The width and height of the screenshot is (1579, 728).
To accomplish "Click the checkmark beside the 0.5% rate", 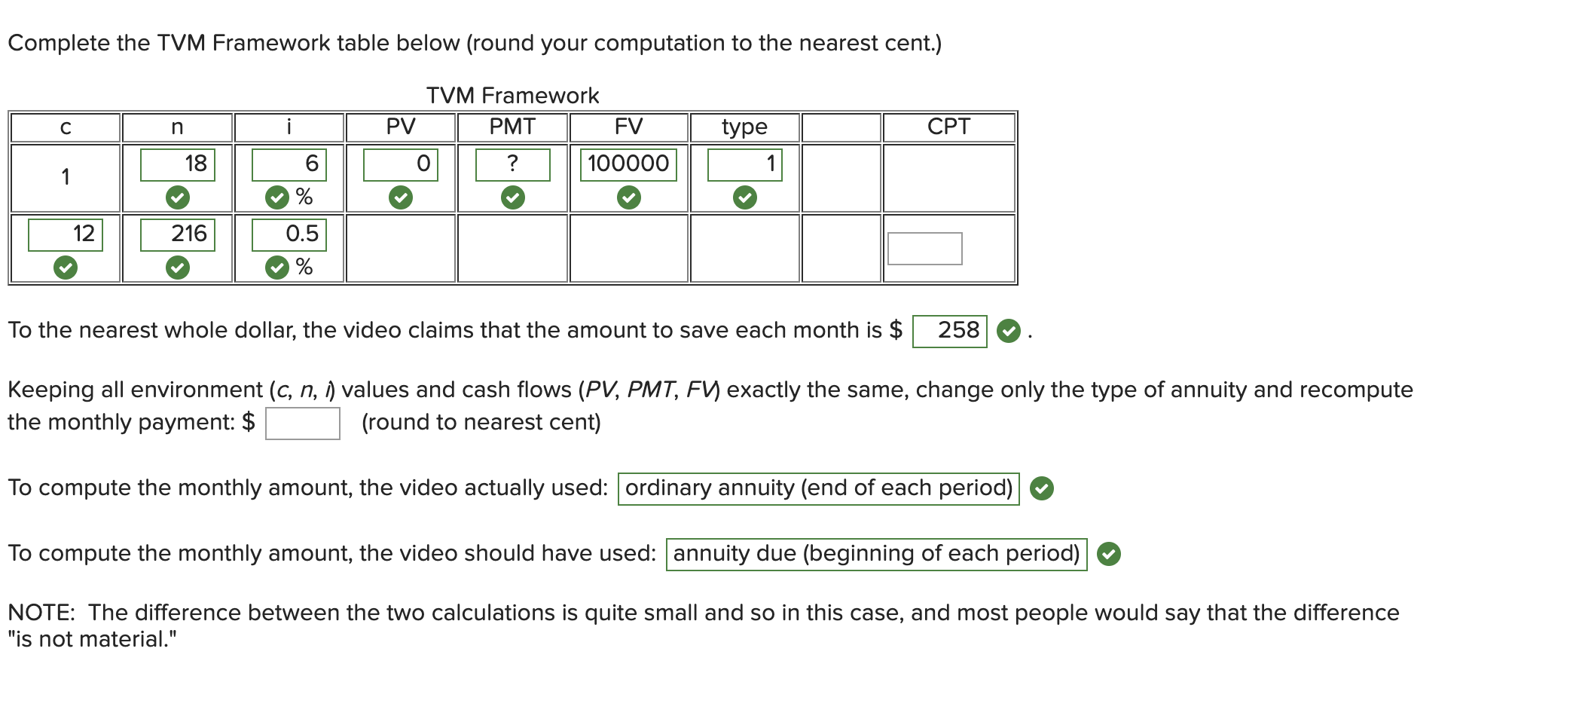I will point(278,265).
